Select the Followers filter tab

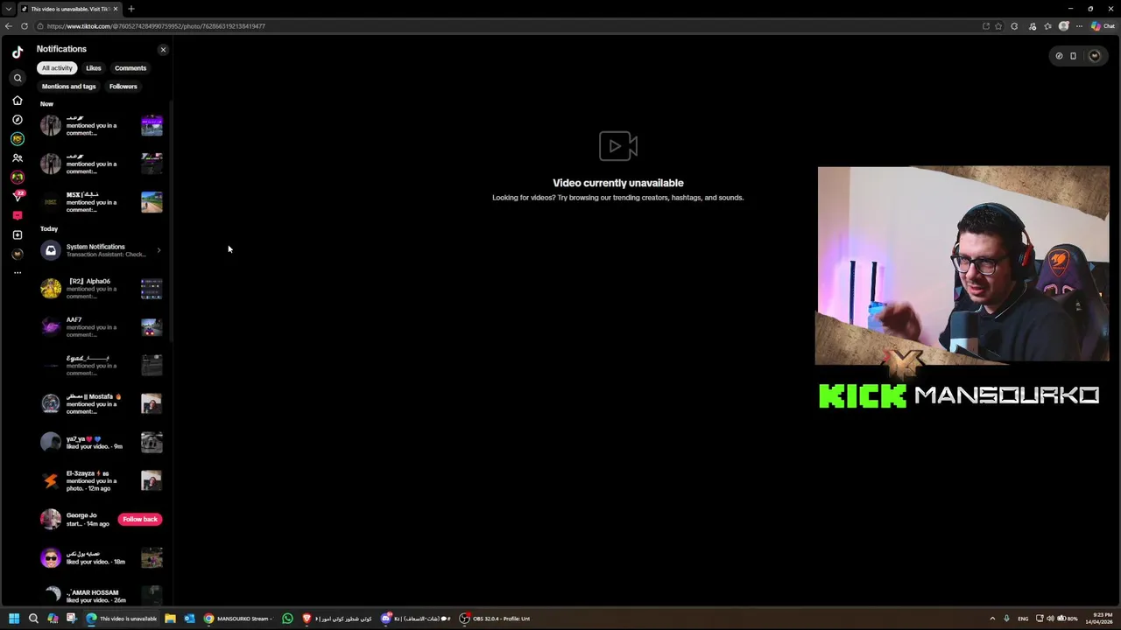(123, 87)
